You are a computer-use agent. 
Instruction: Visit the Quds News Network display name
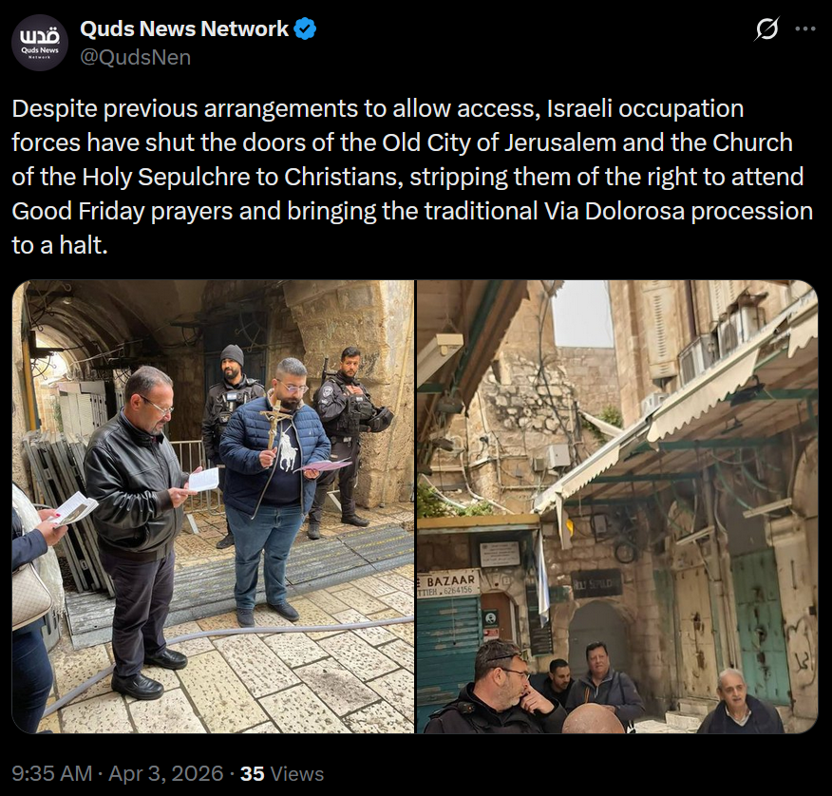(x=184, y=28)
